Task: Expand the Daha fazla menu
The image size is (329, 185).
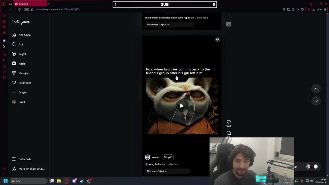Action: 21,159
